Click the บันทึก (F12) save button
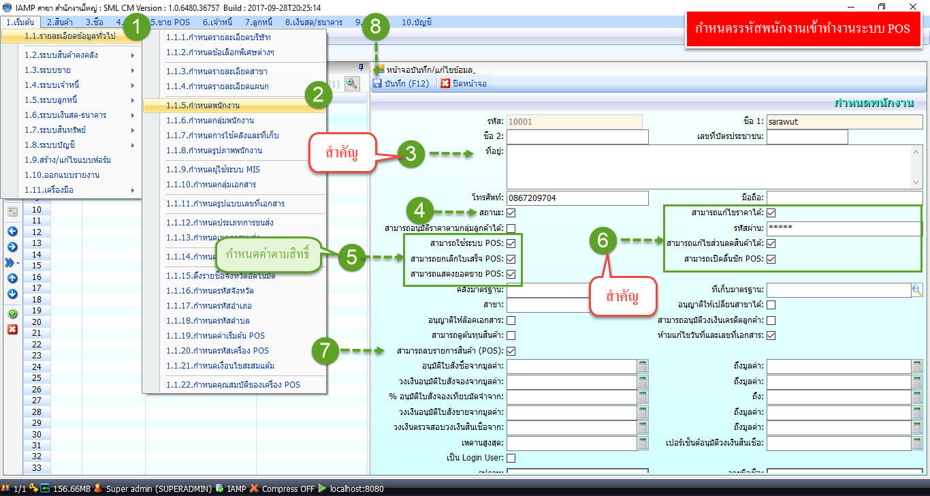This screenshot has width=930, height=496. 401,83
